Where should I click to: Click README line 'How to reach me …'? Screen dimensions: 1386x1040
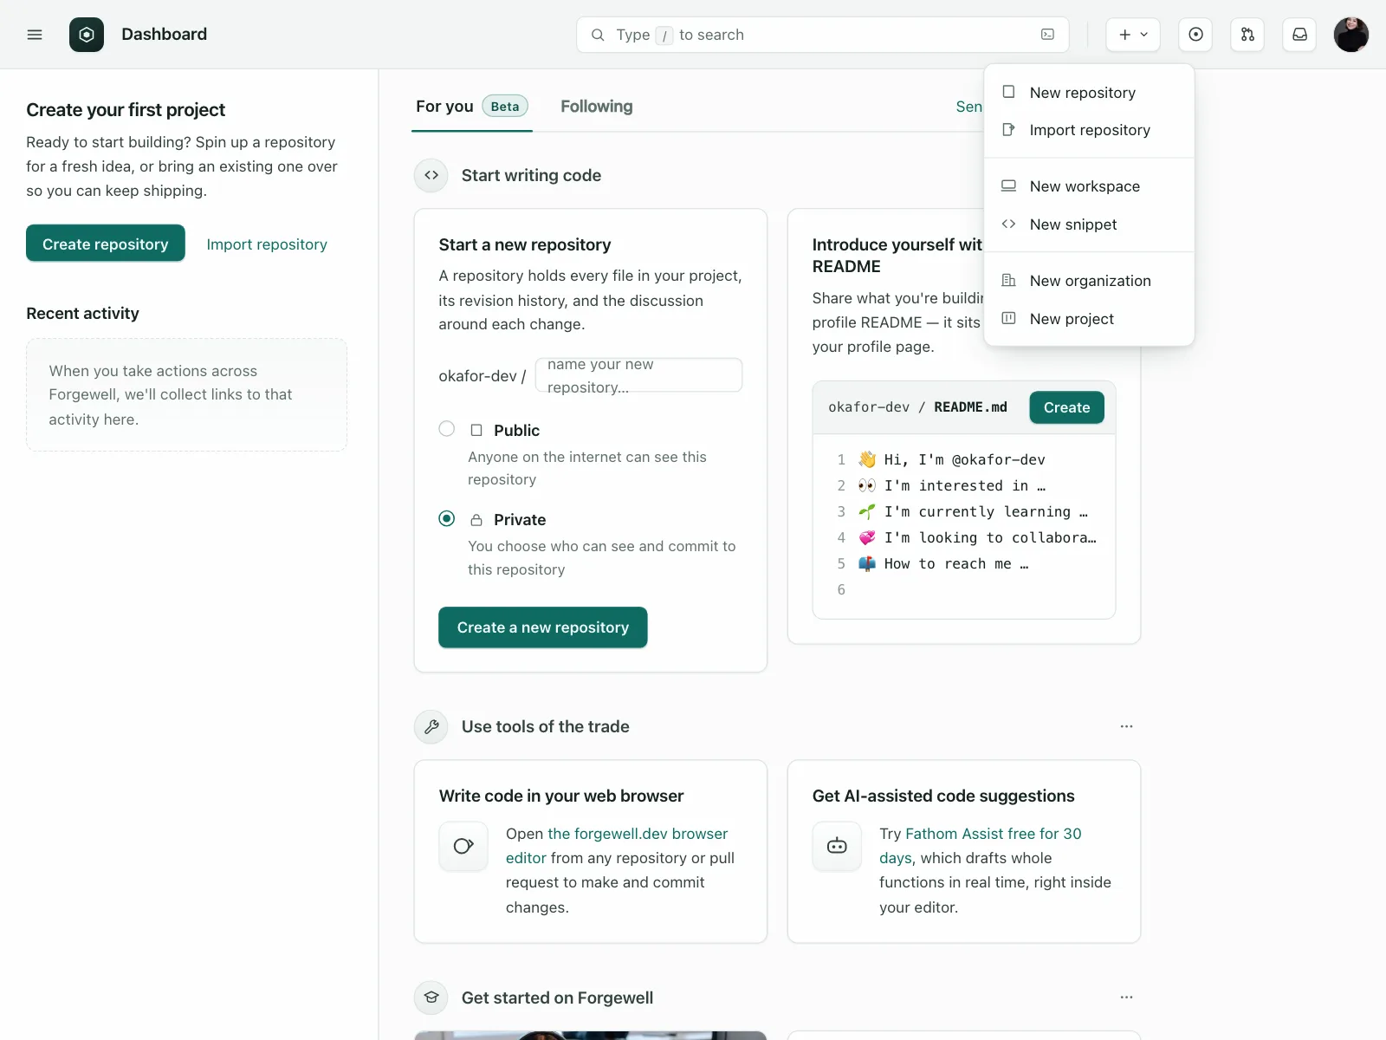(x=943, y=563)
